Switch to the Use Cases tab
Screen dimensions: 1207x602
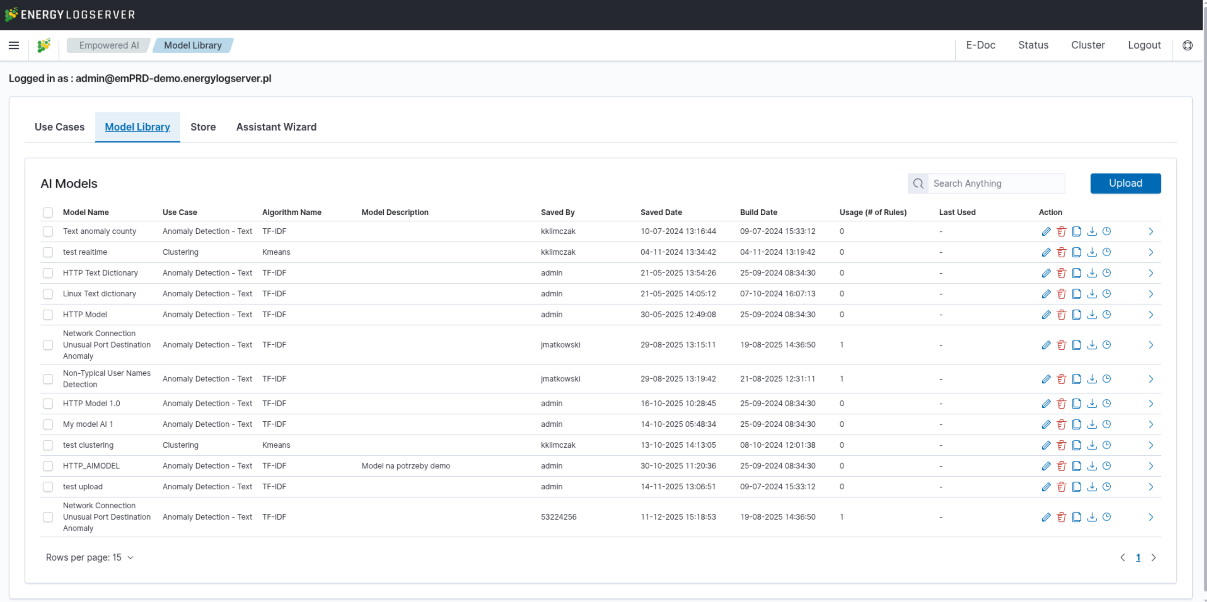click(x=60, y=127)
